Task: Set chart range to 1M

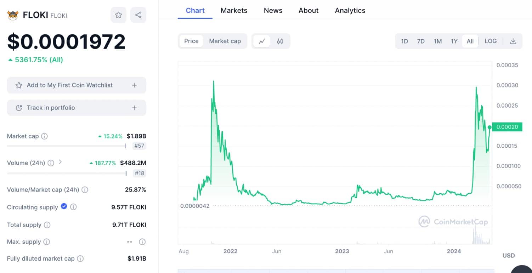Action: pos(438,41)
